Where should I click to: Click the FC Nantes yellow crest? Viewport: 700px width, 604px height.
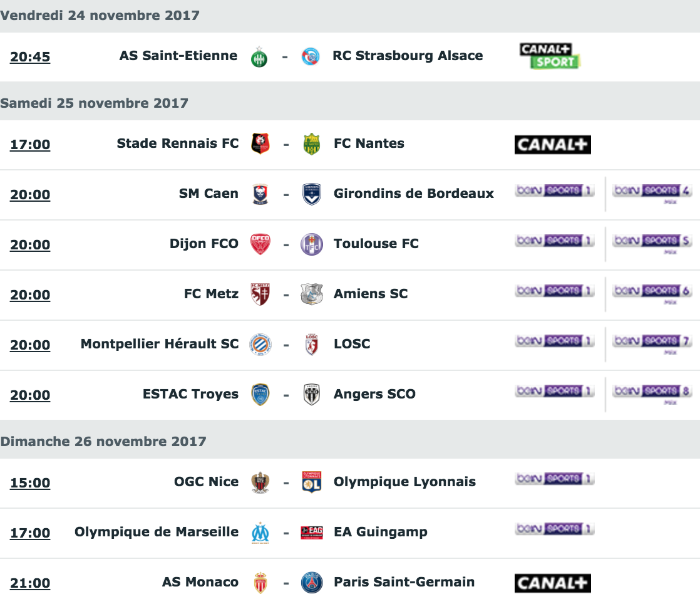[x=311, y=144]
